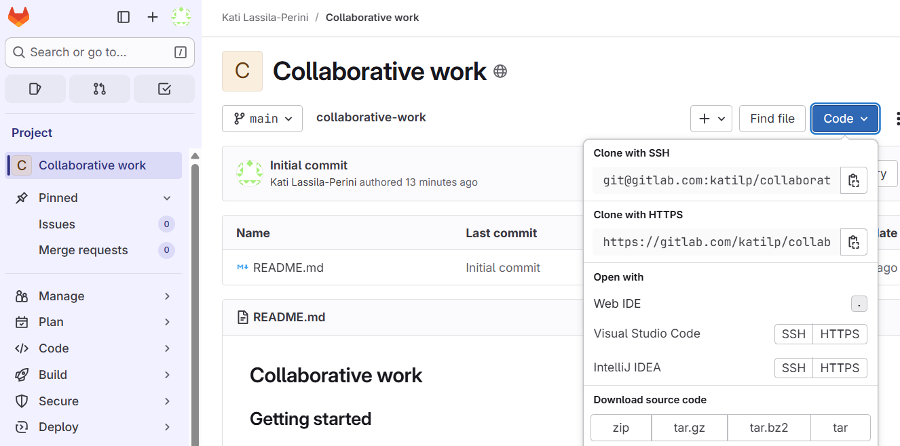The image size is (900, 446).
Task: Open the assigned issues icon button
Action: [35, 89]
